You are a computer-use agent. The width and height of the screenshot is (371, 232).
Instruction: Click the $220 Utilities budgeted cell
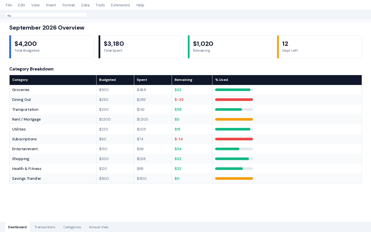[115, 129]
